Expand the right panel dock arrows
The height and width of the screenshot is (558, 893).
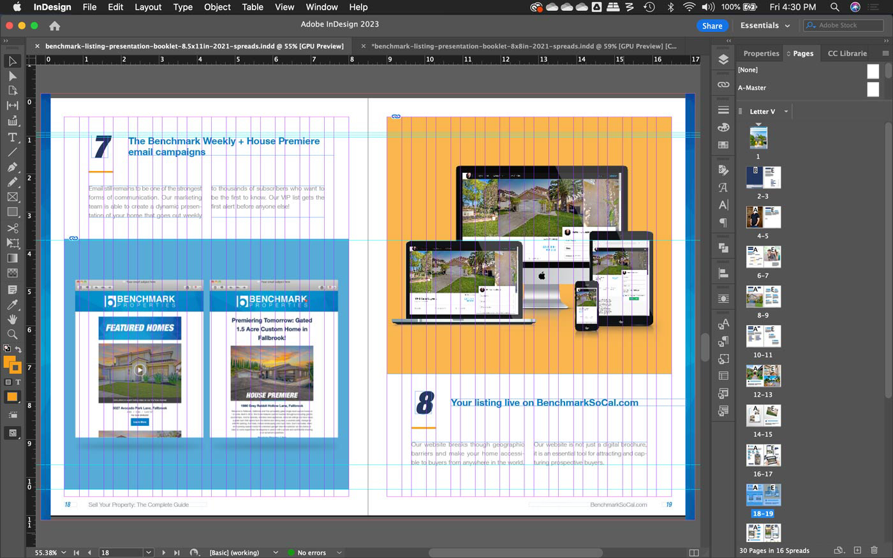click(x=728, y=40)
